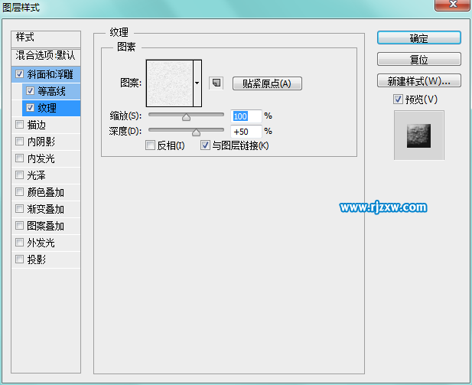Image resolution: width=472 pixels, height=385 pixels.
Task: Enable the 颜色叠加 checkbox
Action: (20, 192)
